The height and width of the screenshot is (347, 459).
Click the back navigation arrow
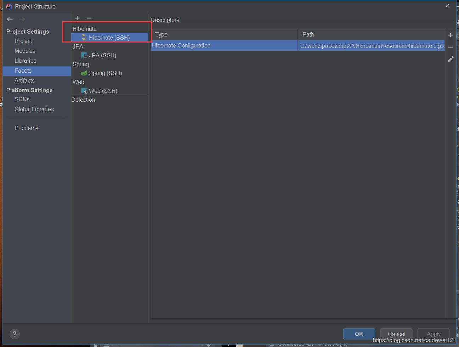pyautogui.click(x=9, y=19)
